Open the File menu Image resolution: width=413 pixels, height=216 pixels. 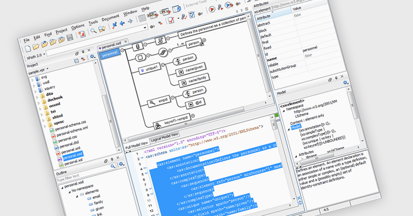point(27,40)
